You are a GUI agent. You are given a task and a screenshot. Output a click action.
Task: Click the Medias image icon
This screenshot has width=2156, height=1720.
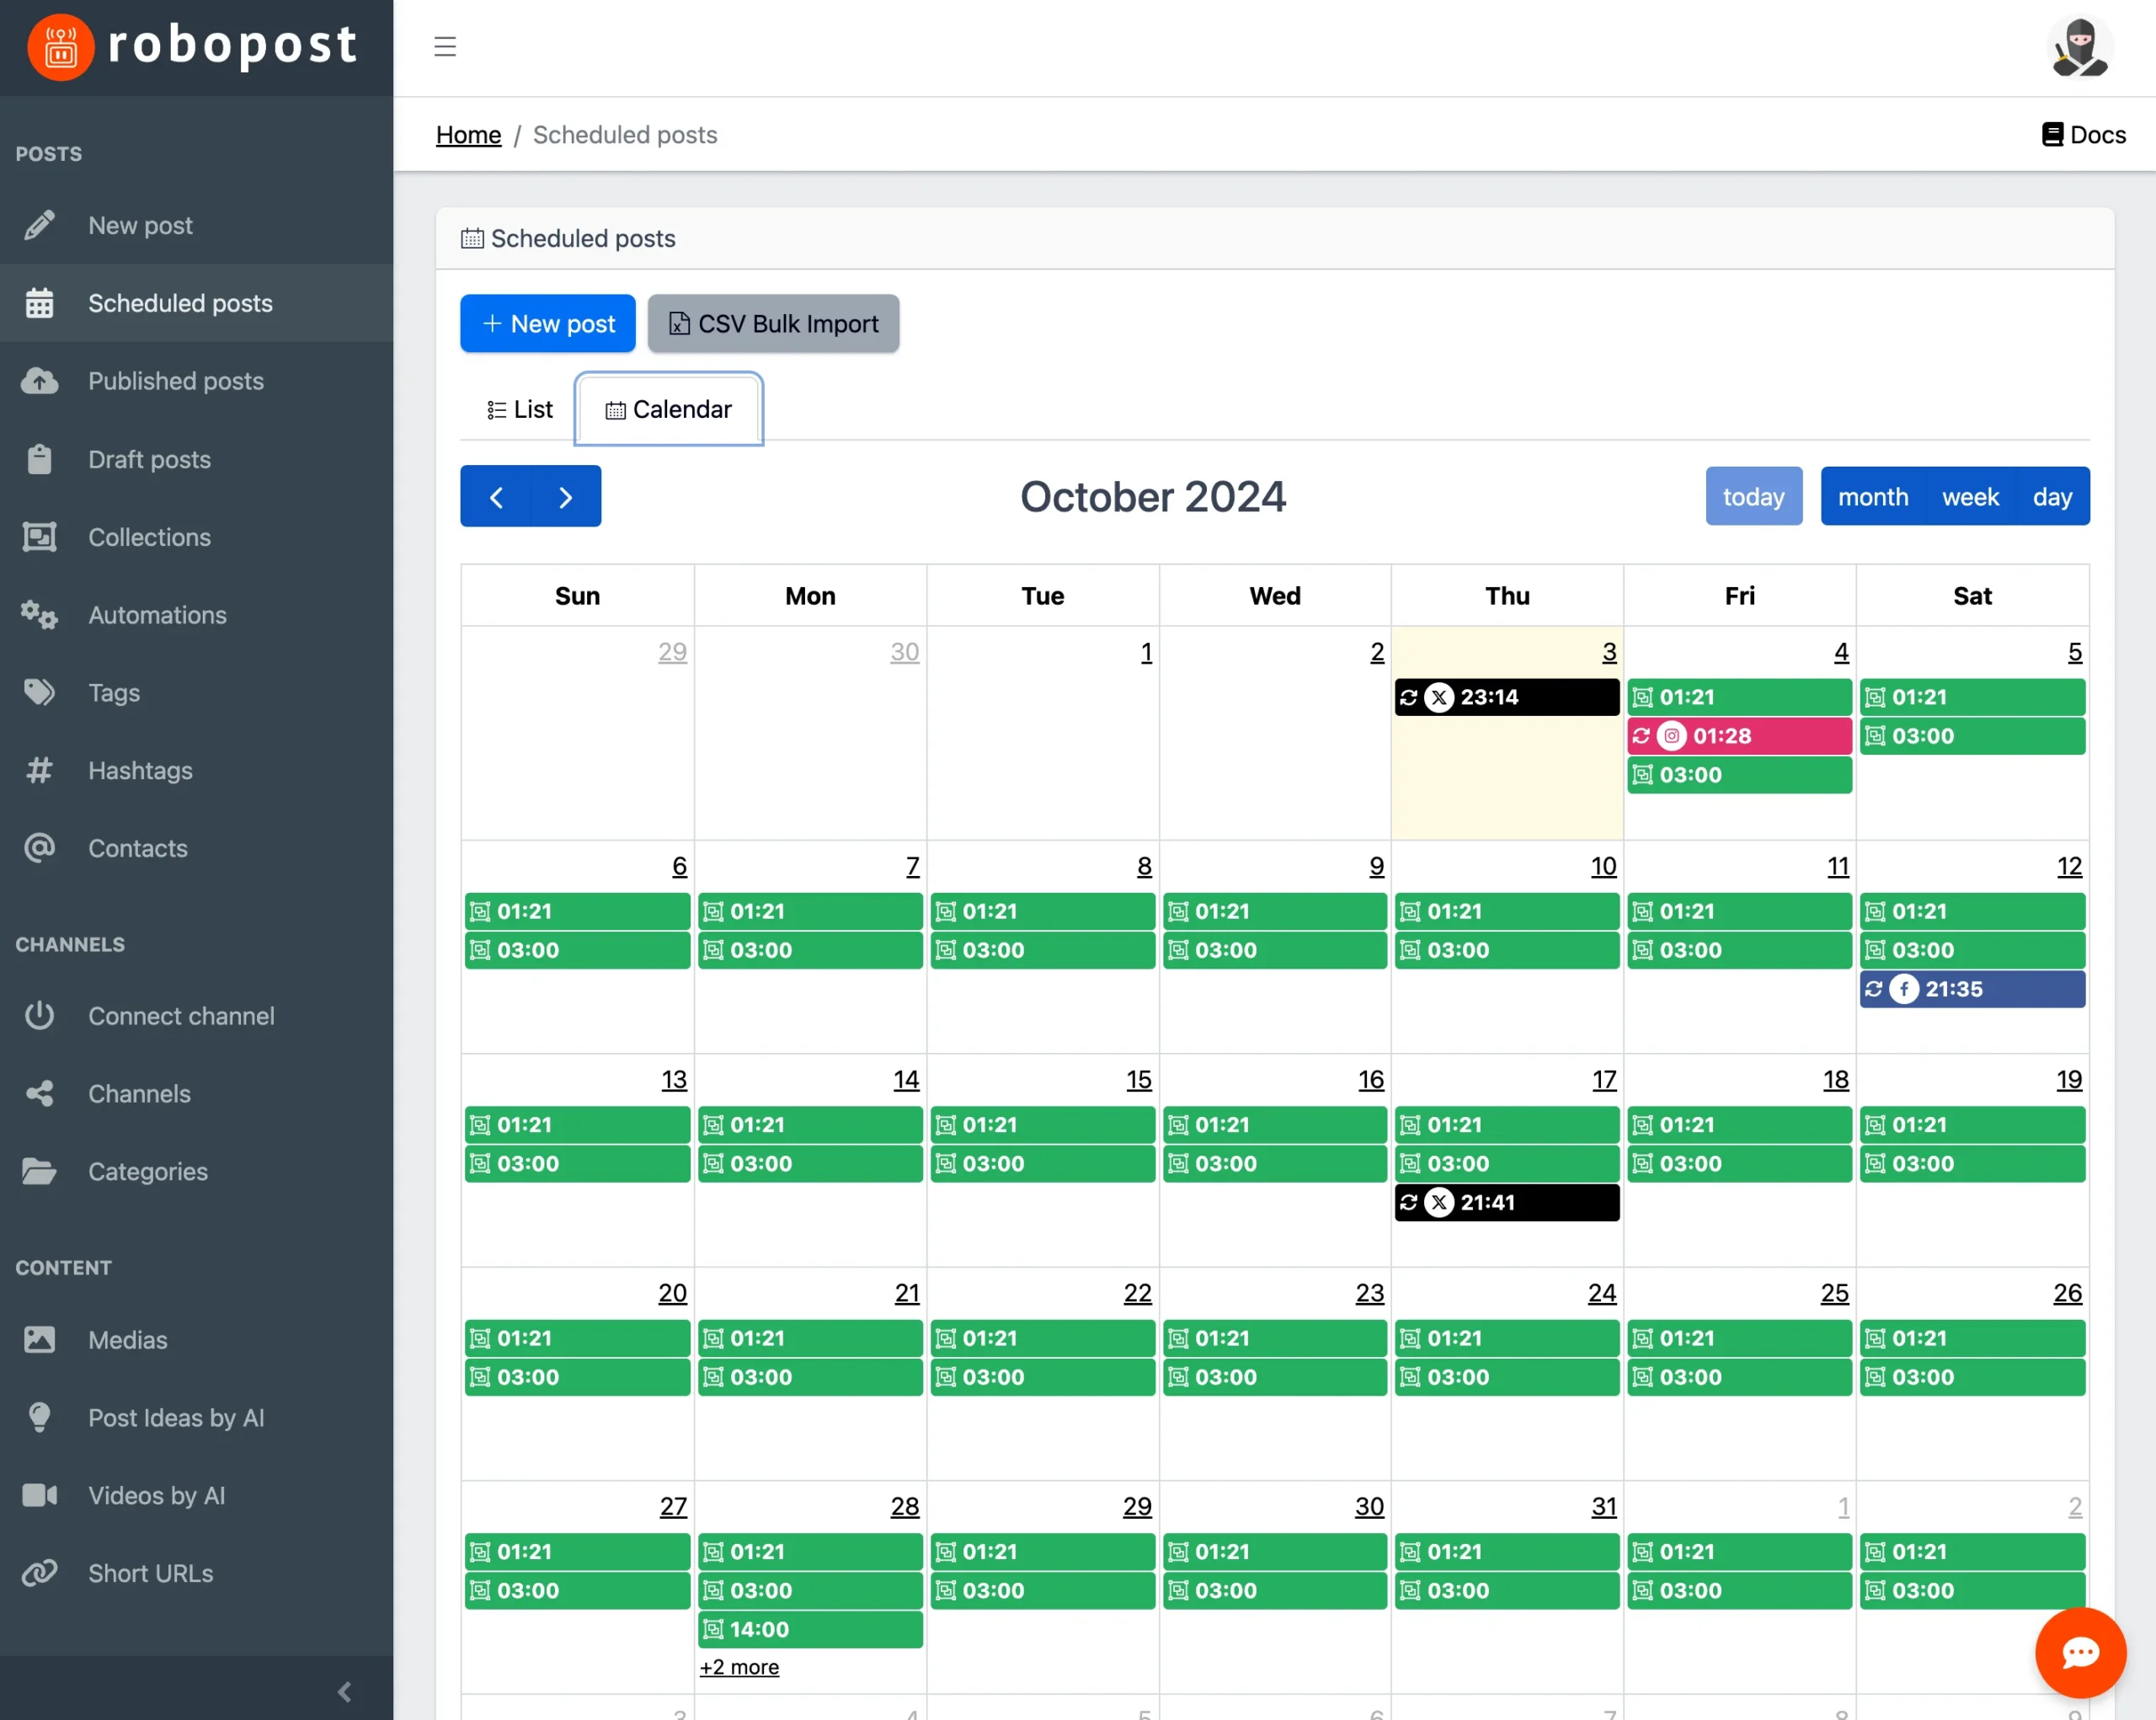tap(39, 1340)
